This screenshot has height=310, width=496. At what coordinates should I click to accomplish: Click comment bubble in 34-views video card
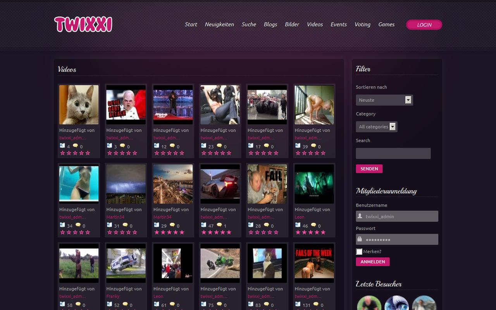(x=78, y=225)
